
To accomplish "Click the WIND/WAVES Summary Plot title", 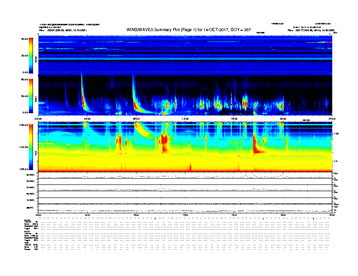I will (x=188, y=30).
